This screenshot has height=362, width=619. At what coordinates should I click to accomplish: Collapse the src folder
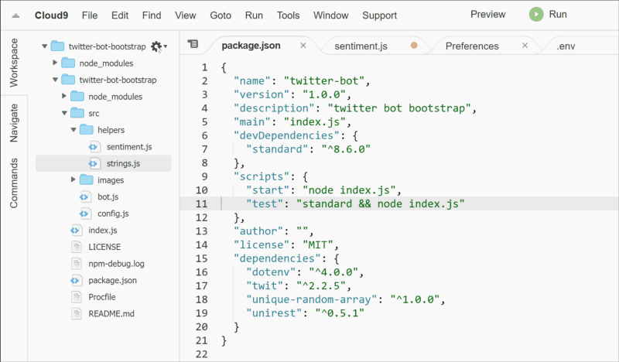tap(64, 113)
